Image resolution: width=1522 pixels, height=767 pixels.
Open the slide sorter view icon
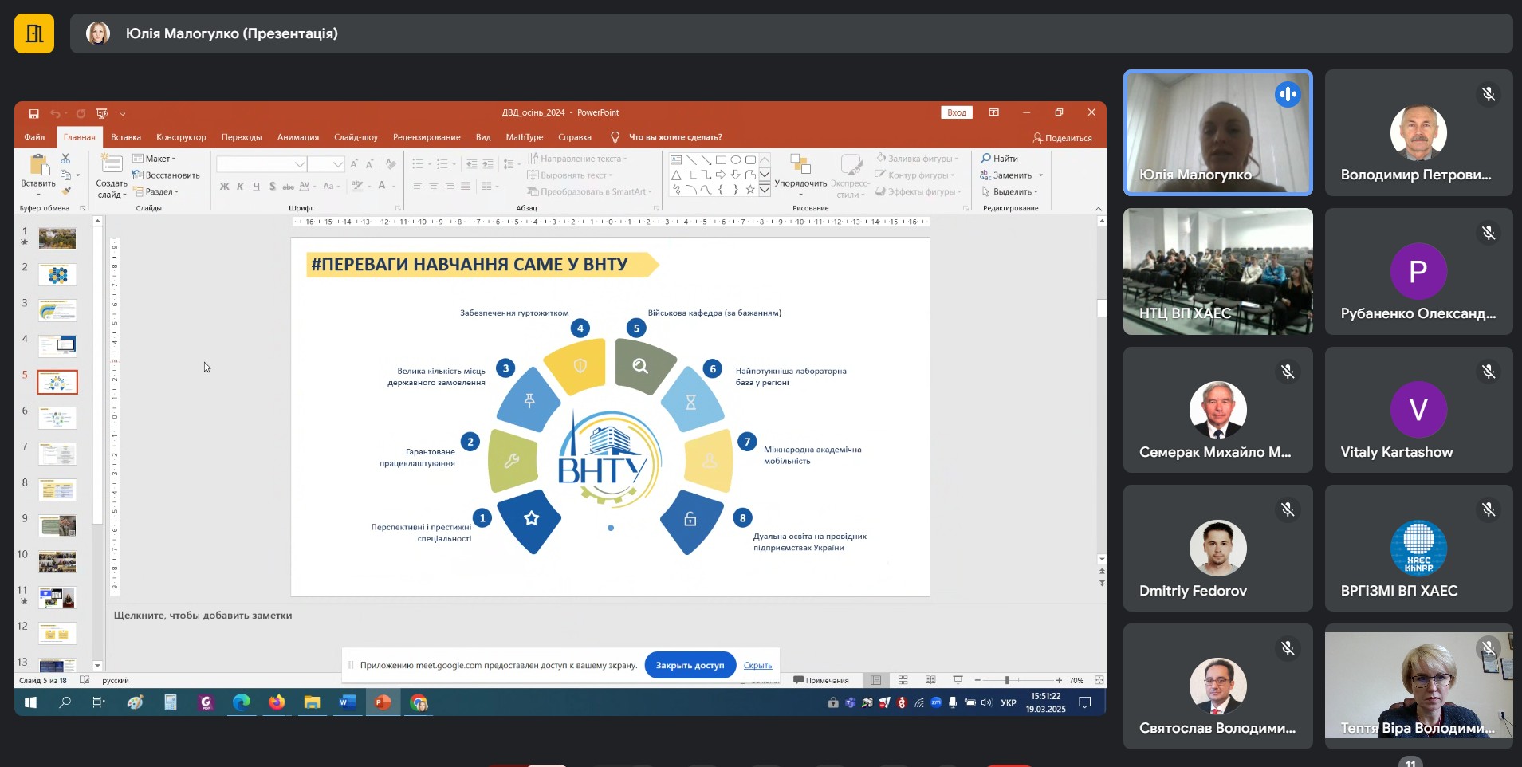pyautogui.click(x=903, y=680)
